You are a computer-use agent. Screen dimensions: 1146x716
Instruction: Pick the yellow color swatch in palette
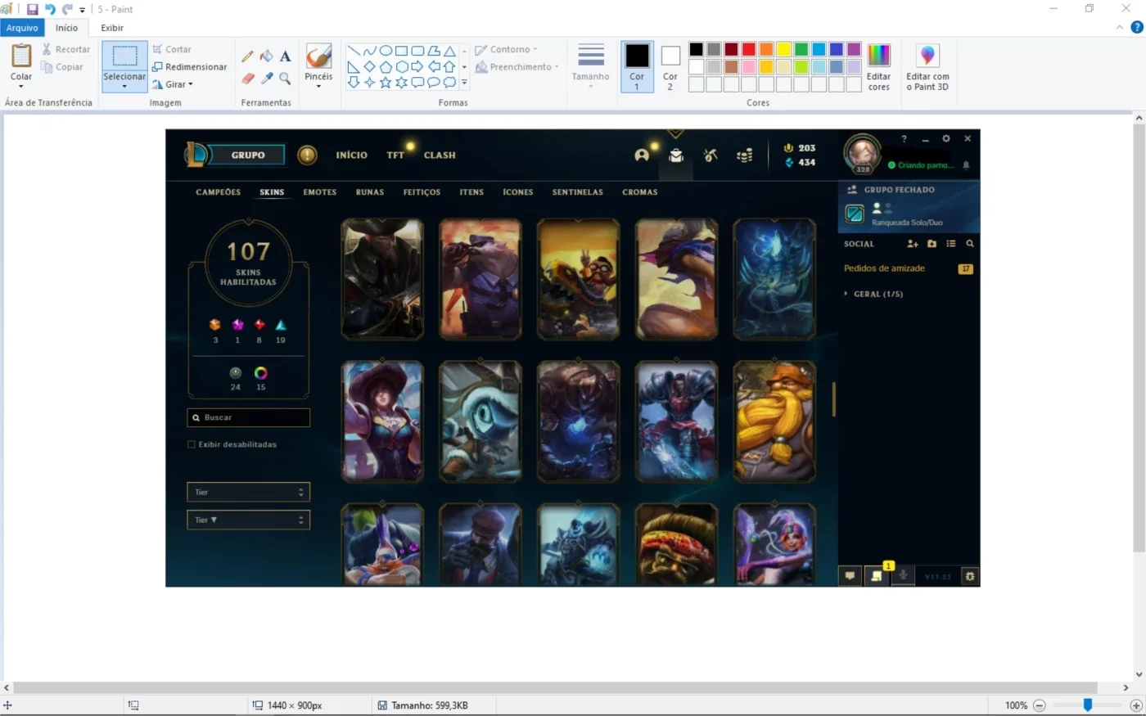click(783, 49)
